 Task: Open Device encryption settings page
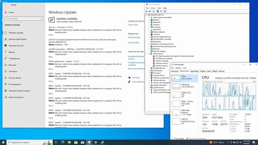pyautogui.click(x=16, y=97)
